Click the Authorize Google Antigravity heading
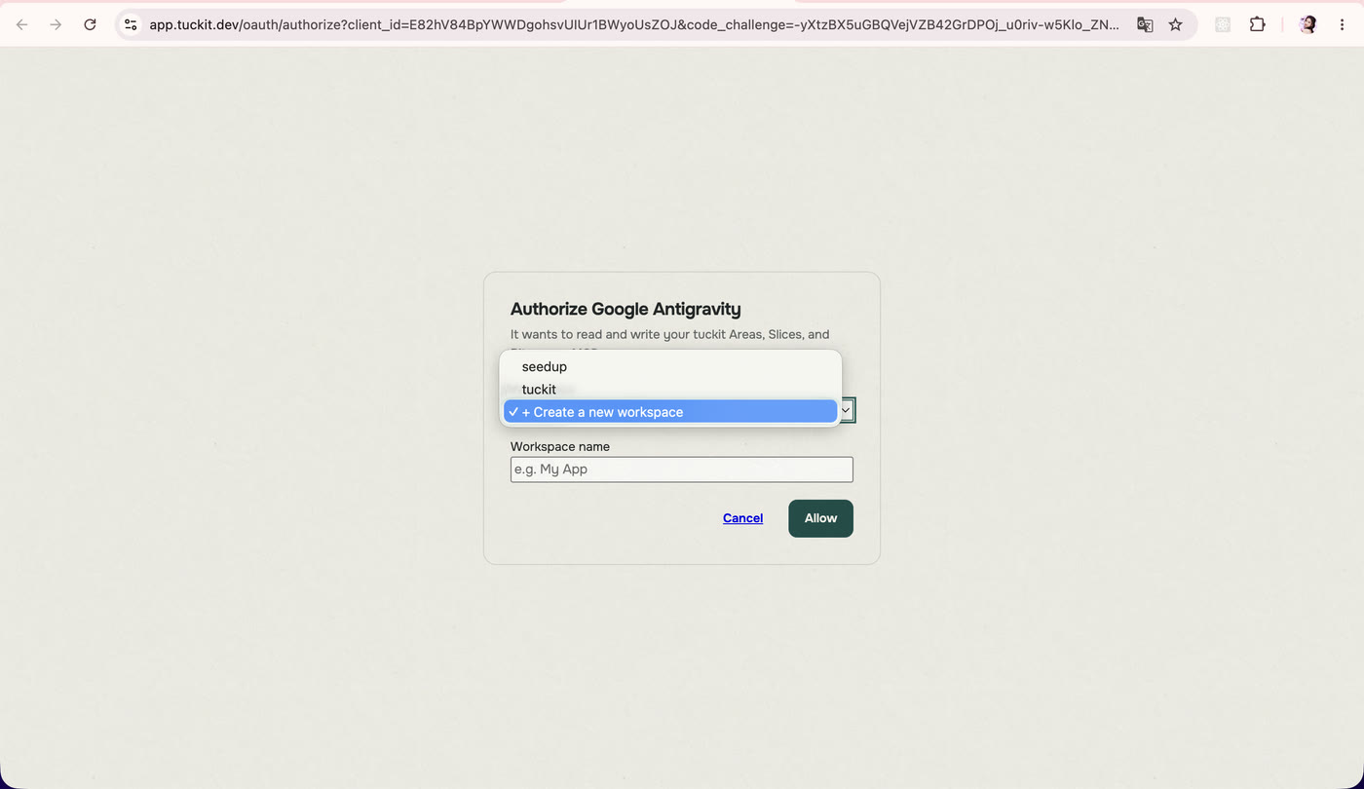 [625, 309]
